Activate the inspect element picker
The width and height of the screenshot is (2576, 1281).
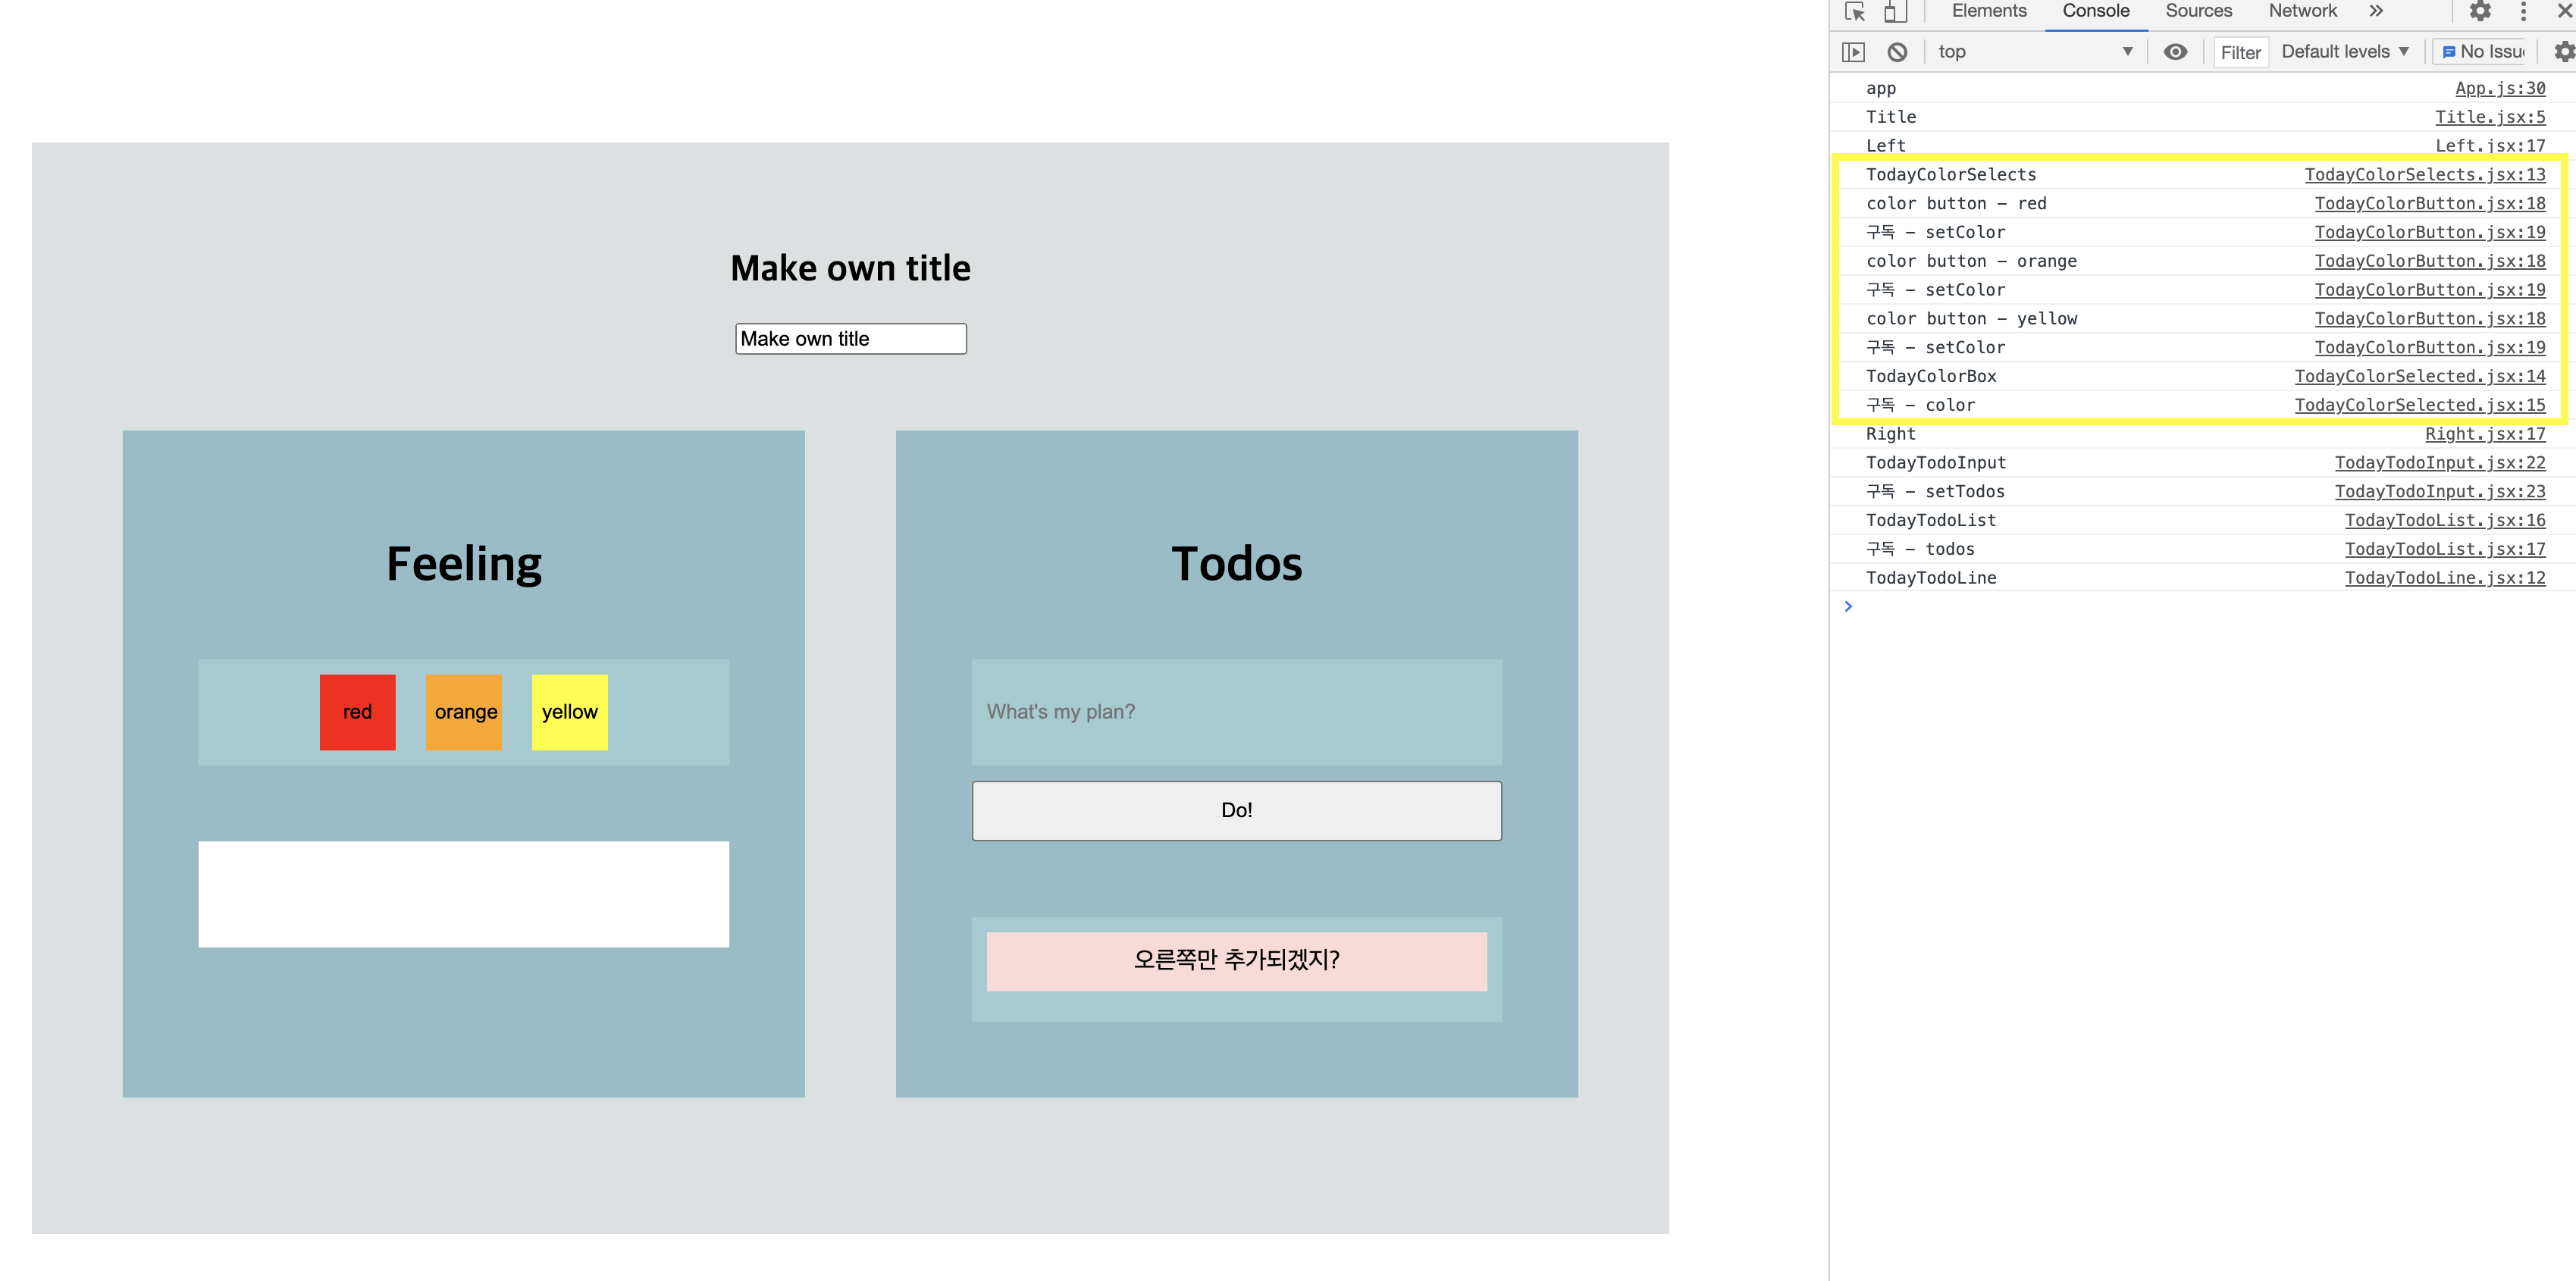coord(1855,12)
